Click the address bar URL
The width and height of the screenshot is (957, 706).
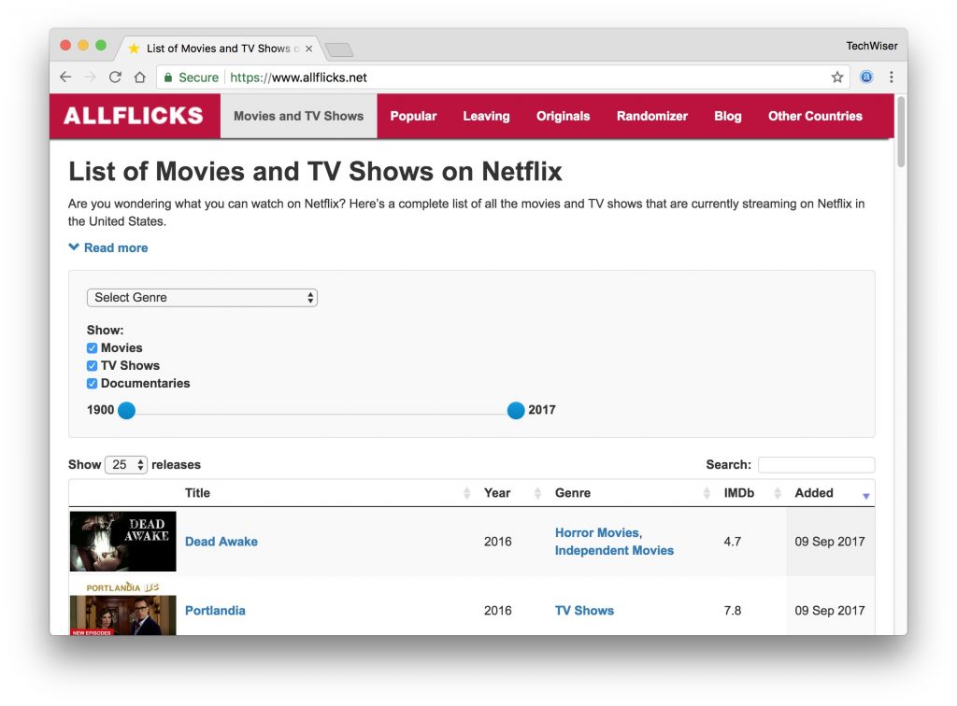(298, 78)
